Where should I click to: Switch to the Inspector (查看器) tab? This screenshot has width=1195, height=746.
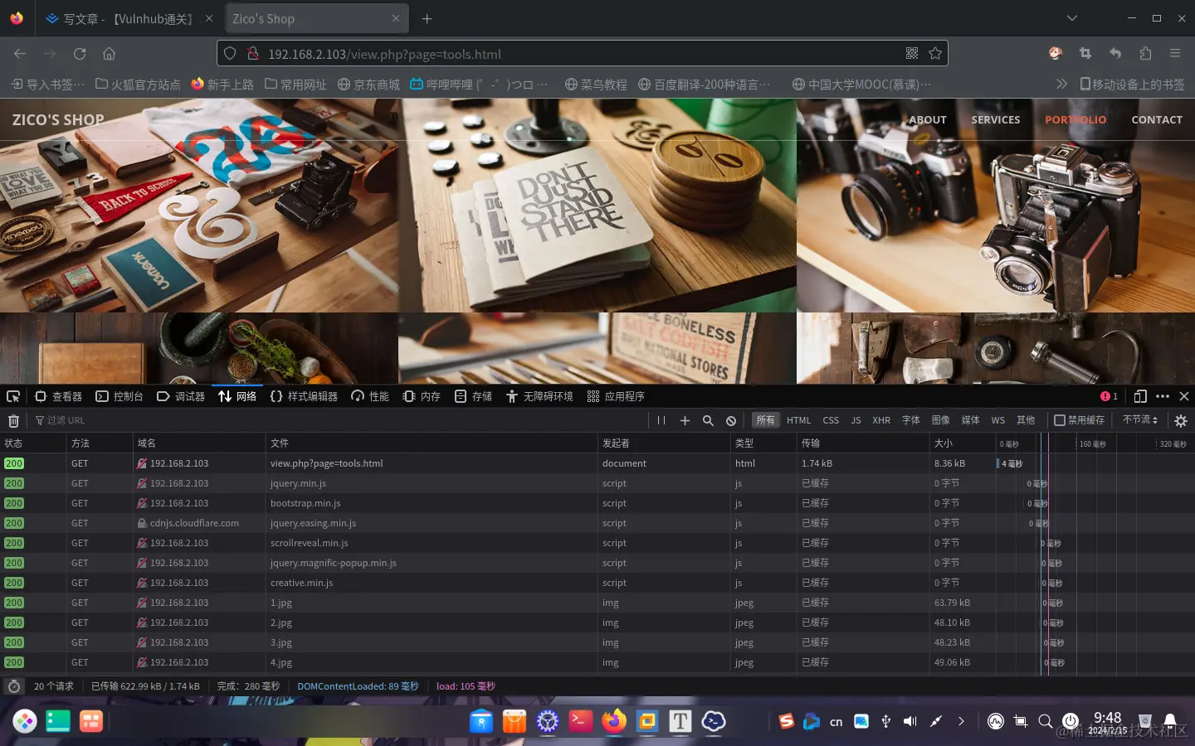[x=58, y=396]
